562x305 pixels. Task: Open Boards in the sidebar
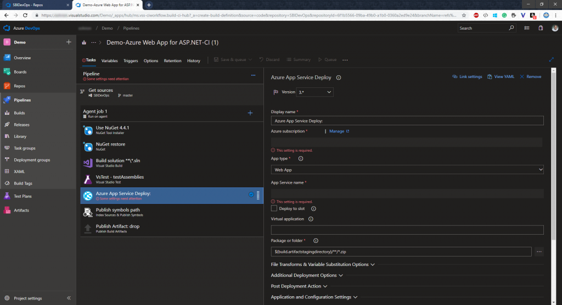tap(20, 72)
